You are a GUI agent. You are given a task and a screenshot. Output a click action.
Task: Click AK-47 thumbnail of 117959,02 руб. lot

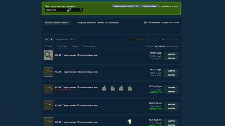pos(49,89)
